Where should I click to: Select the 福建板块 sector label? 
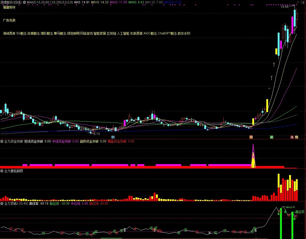(x=9, y=8)
